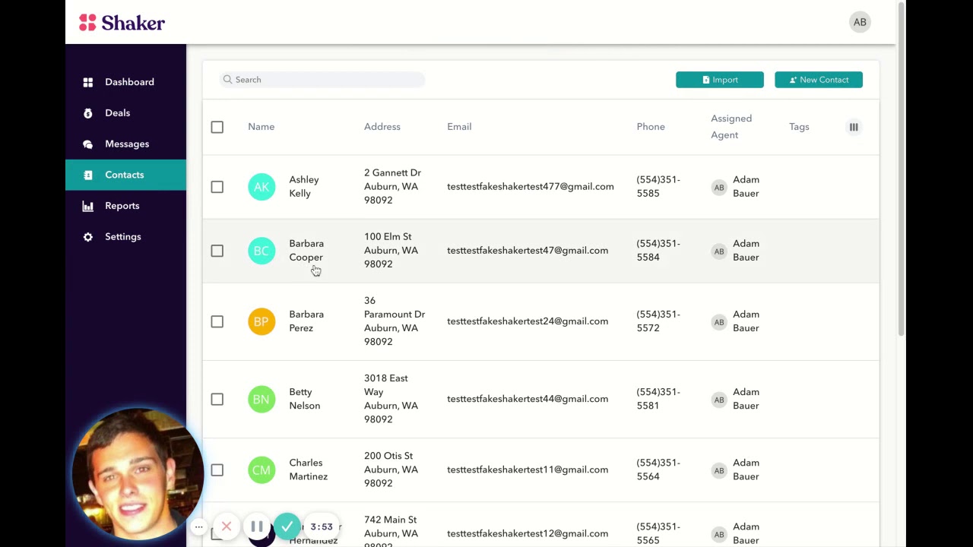
Task: Check the box for Barbara Cooper
Action: (217, 251)
